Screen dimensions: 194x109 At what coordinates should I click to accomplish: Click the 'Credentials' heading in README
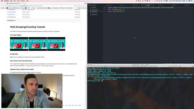point(14,54)
